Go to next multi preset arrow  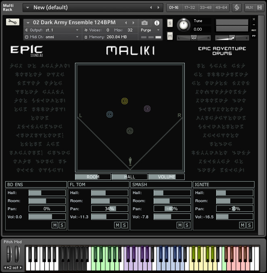[x=159, y=8]
